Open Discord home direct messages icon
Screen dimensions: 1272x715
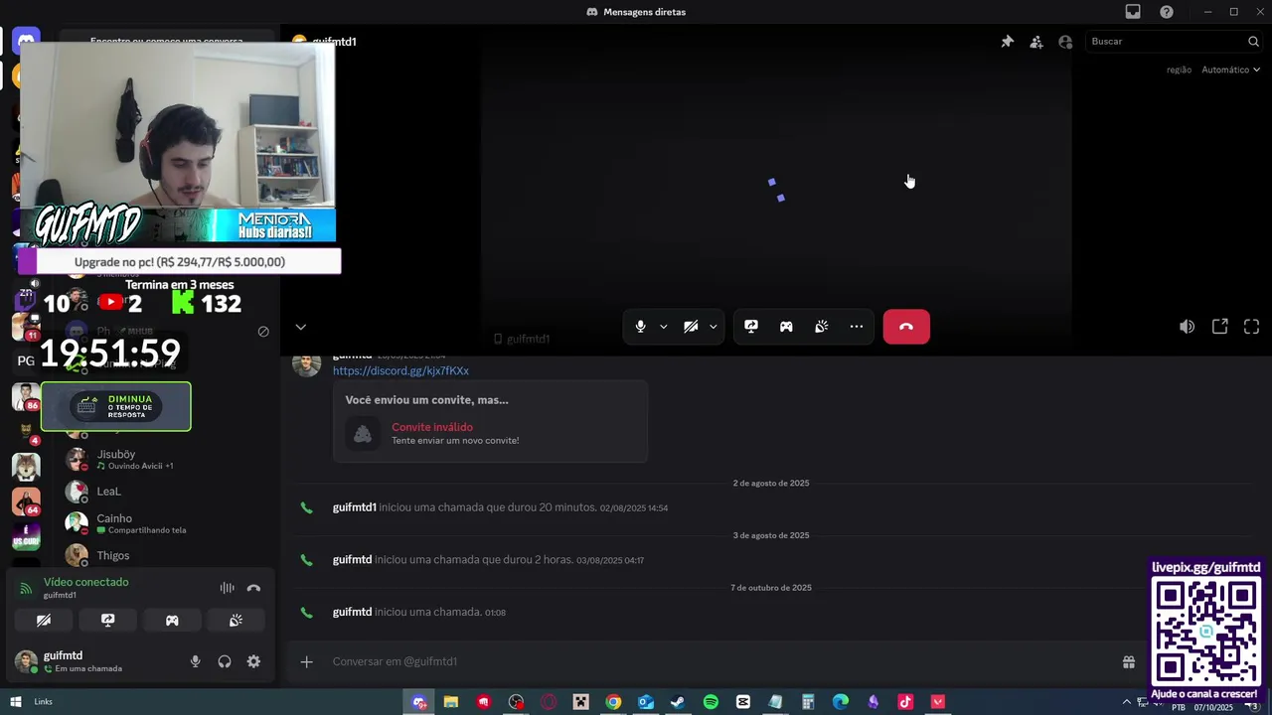[x=26, y=42]
